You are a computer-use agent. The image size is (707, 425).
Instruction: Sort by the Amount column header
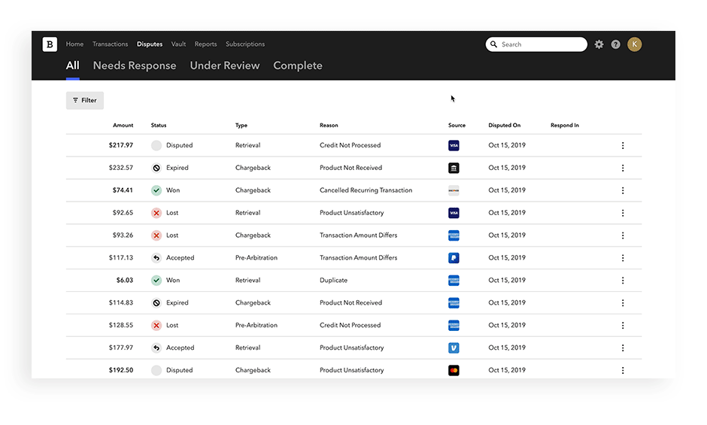pyautogui.click(x=123, y=126)
